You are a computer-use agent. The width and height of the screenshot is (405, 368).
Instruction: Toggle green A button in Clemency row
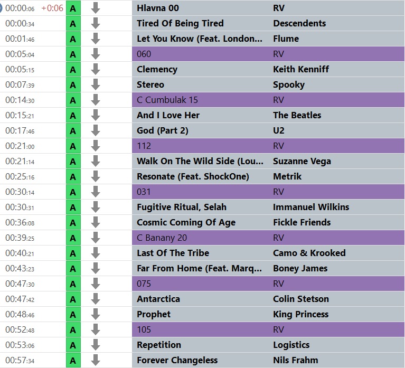pyautogui.click(x=73, y=69)
